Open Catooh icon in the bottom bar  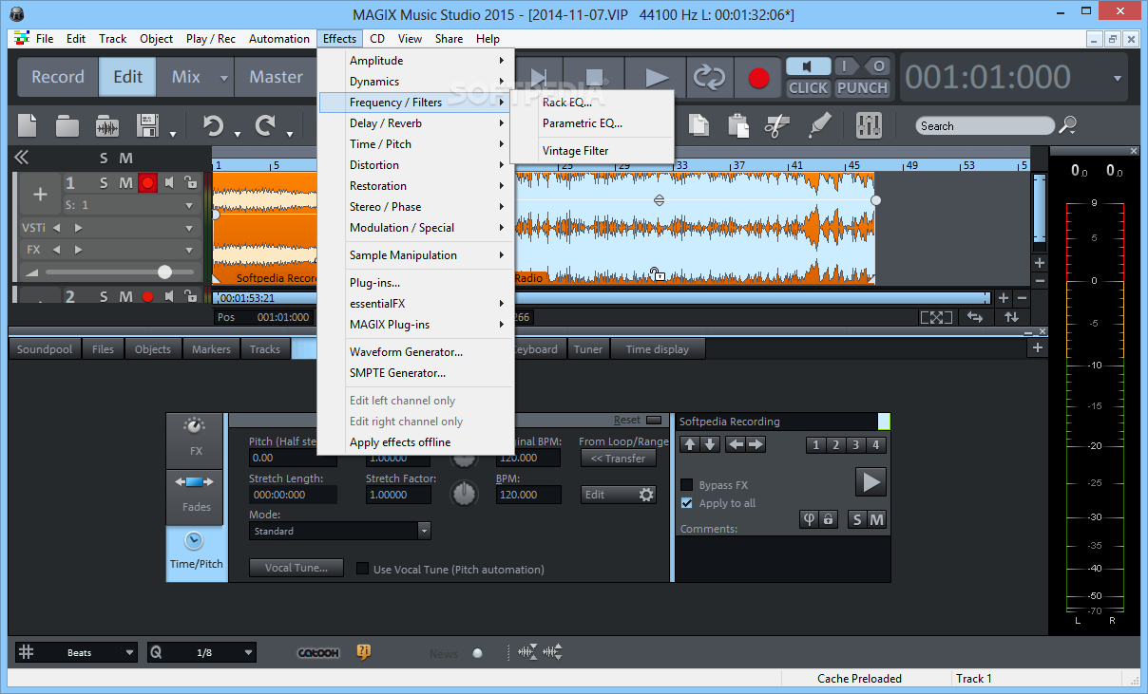318,652
